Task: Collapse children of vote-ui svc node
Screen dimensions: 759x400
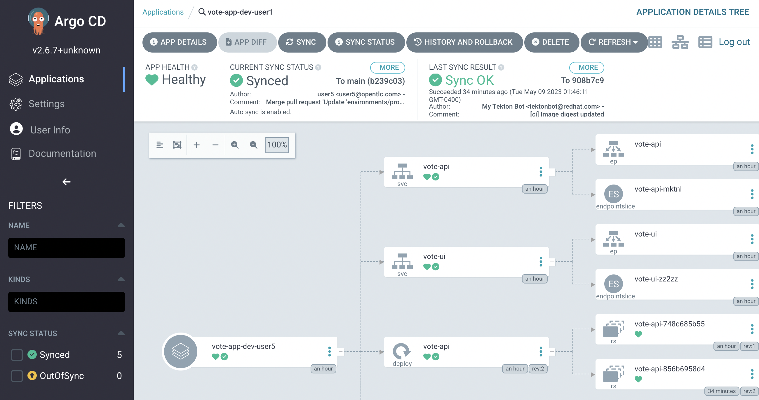Action: coord(552,262)
